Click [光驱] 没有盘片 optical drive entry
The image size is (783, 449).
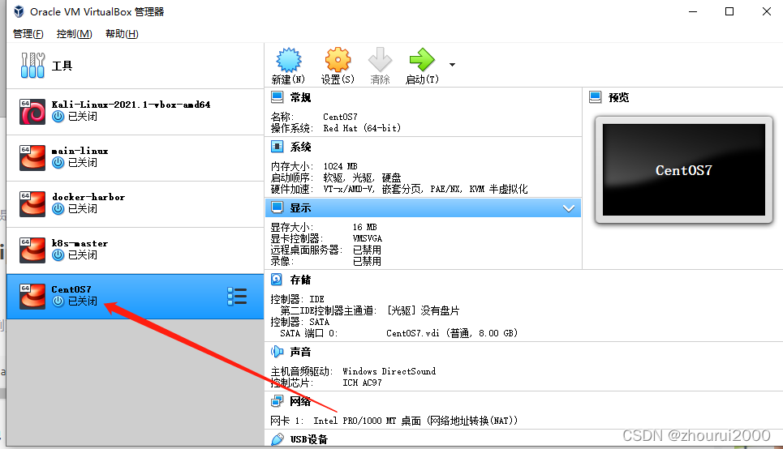(x=423, y=310)
